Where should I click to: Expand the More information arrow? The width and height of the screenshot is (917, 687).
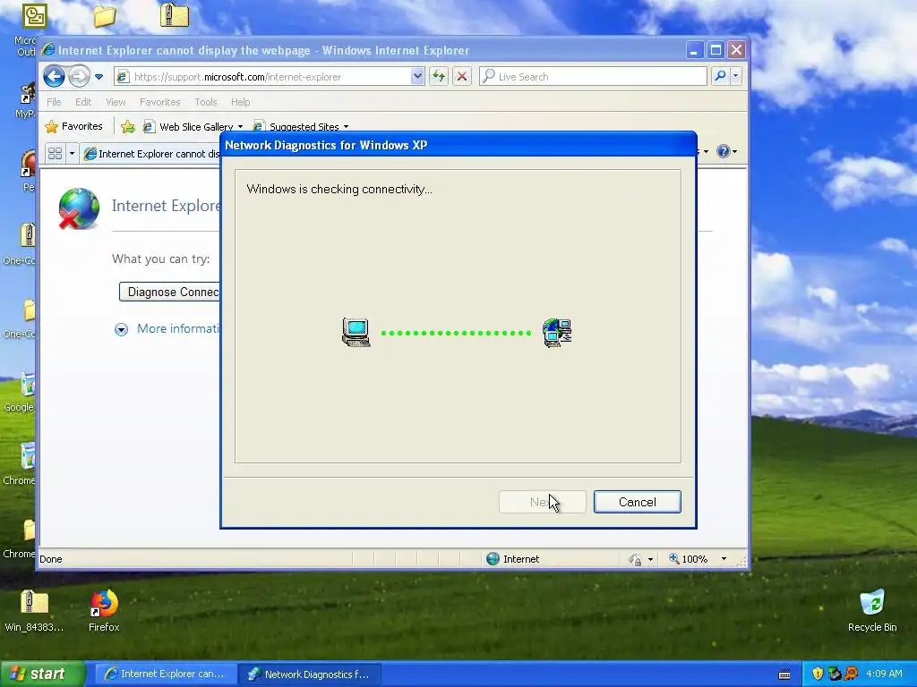pyautogui.click(x=121, y=329)
